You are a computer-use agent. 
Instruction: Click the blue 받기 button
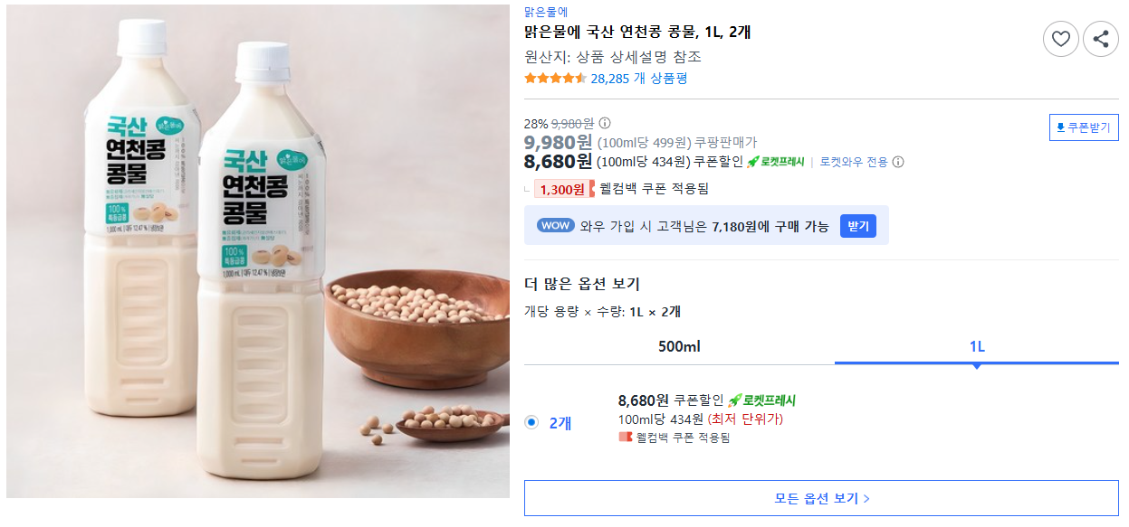tap(856, 225)
